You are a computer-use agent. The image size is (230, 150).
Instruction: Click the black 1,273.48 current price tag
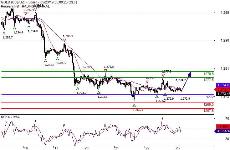[x=223, y=94]
